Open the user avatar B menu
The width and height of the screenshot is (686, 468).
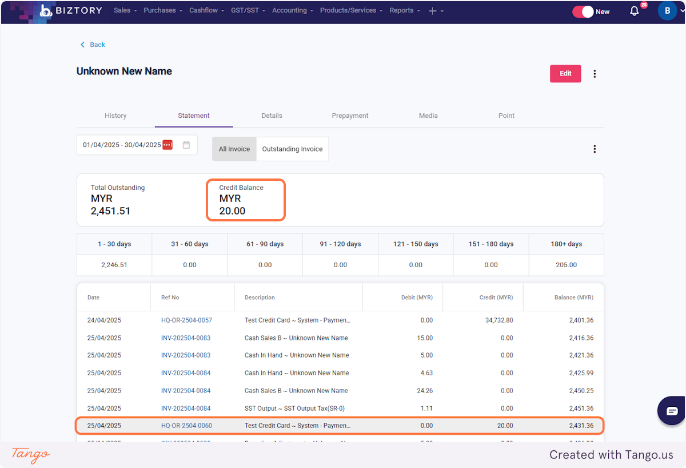(667, 11)
